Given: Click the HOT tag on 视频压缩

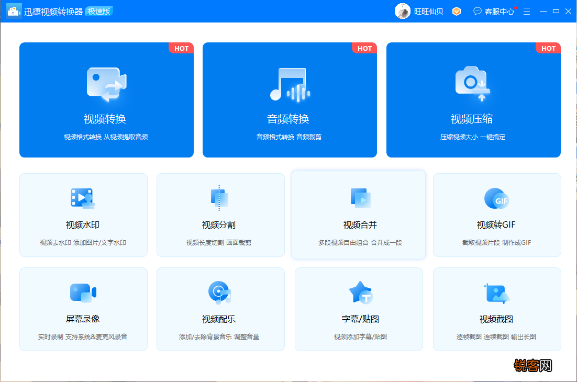Looking at the screenshot, I should (x=548, y=48).
